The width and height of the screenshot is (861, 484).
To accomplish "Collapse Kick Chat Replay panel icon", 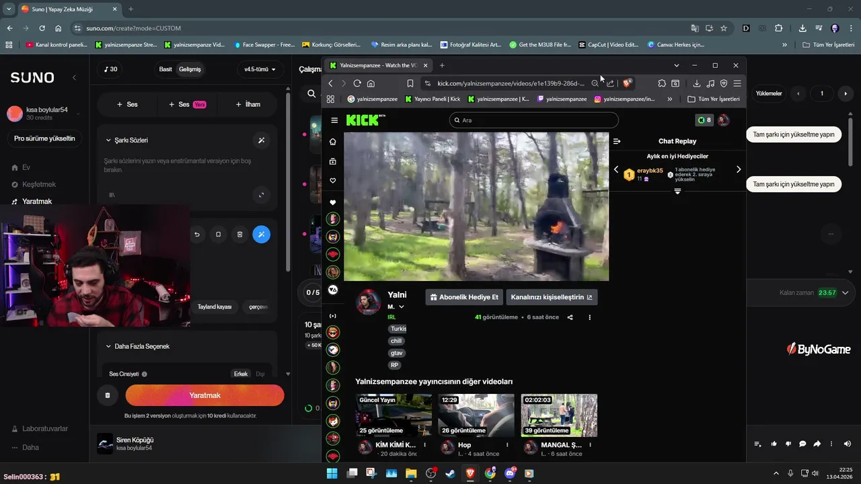I will tap(617, 141).
